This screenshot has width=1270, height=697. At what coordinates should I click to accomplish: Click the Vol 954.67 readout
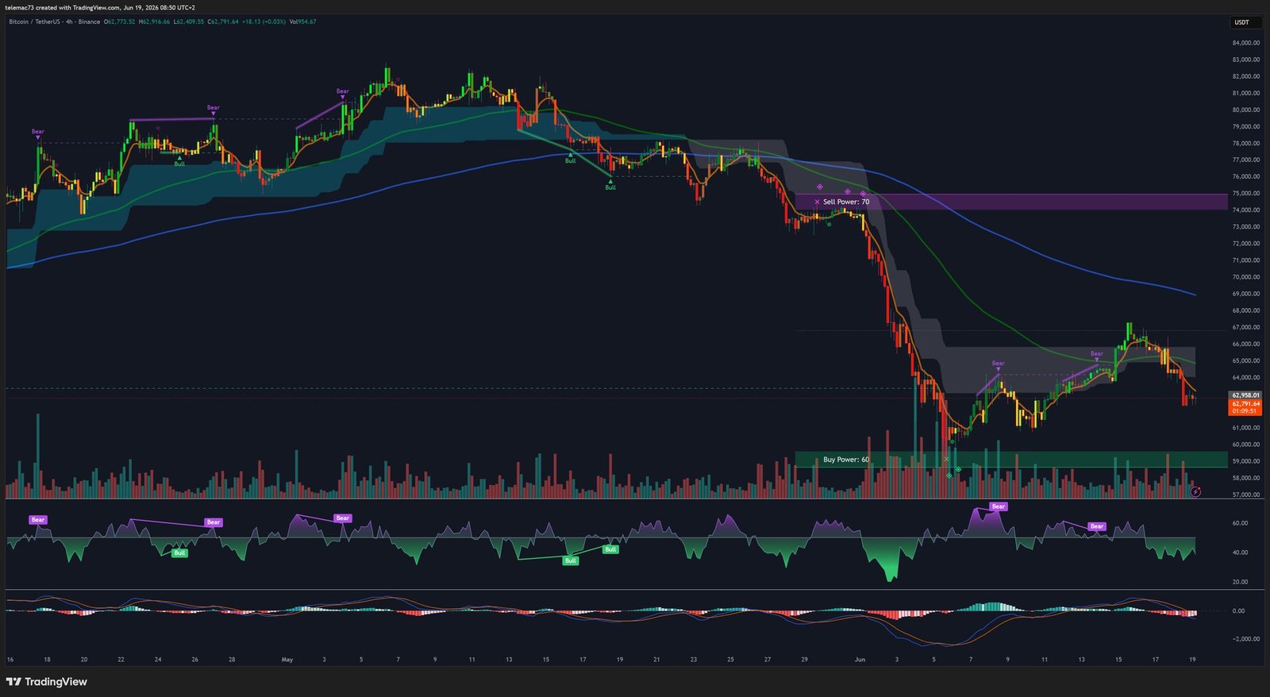click(x=302, y=21)
